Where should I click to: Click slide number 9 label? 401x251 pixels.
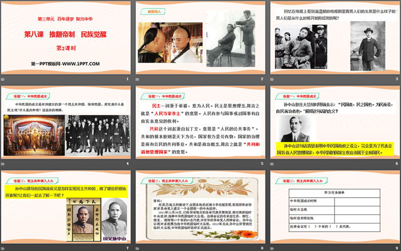[x=396, y=248]
